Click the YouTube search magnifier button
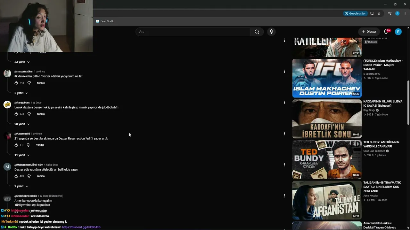This screenshot has width=410, height=230. click(x=257, y=32)
